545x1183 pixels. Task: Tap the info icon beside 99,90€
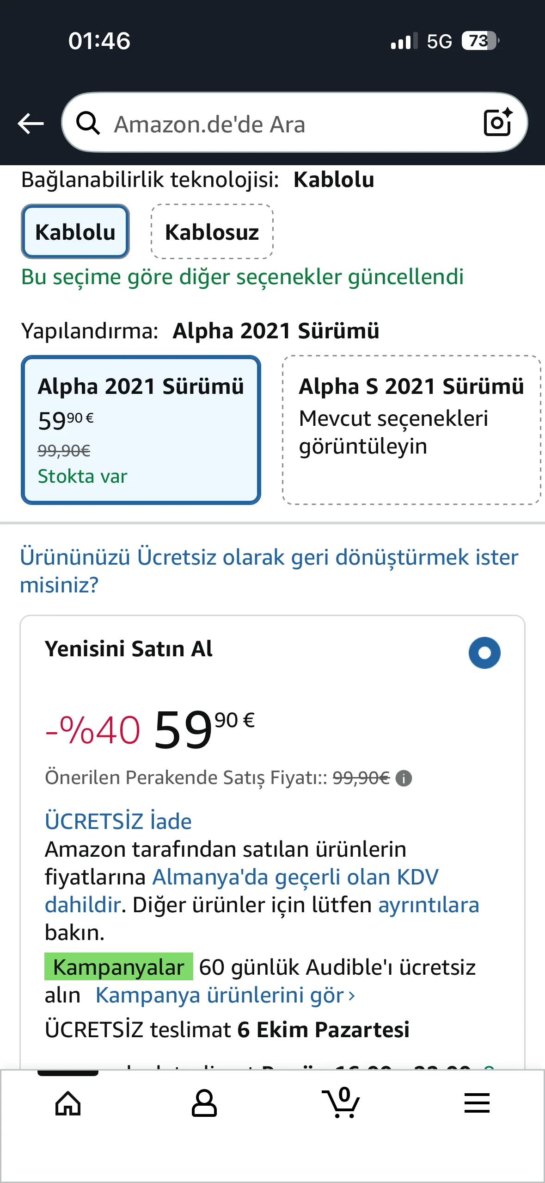click(404, 778)
